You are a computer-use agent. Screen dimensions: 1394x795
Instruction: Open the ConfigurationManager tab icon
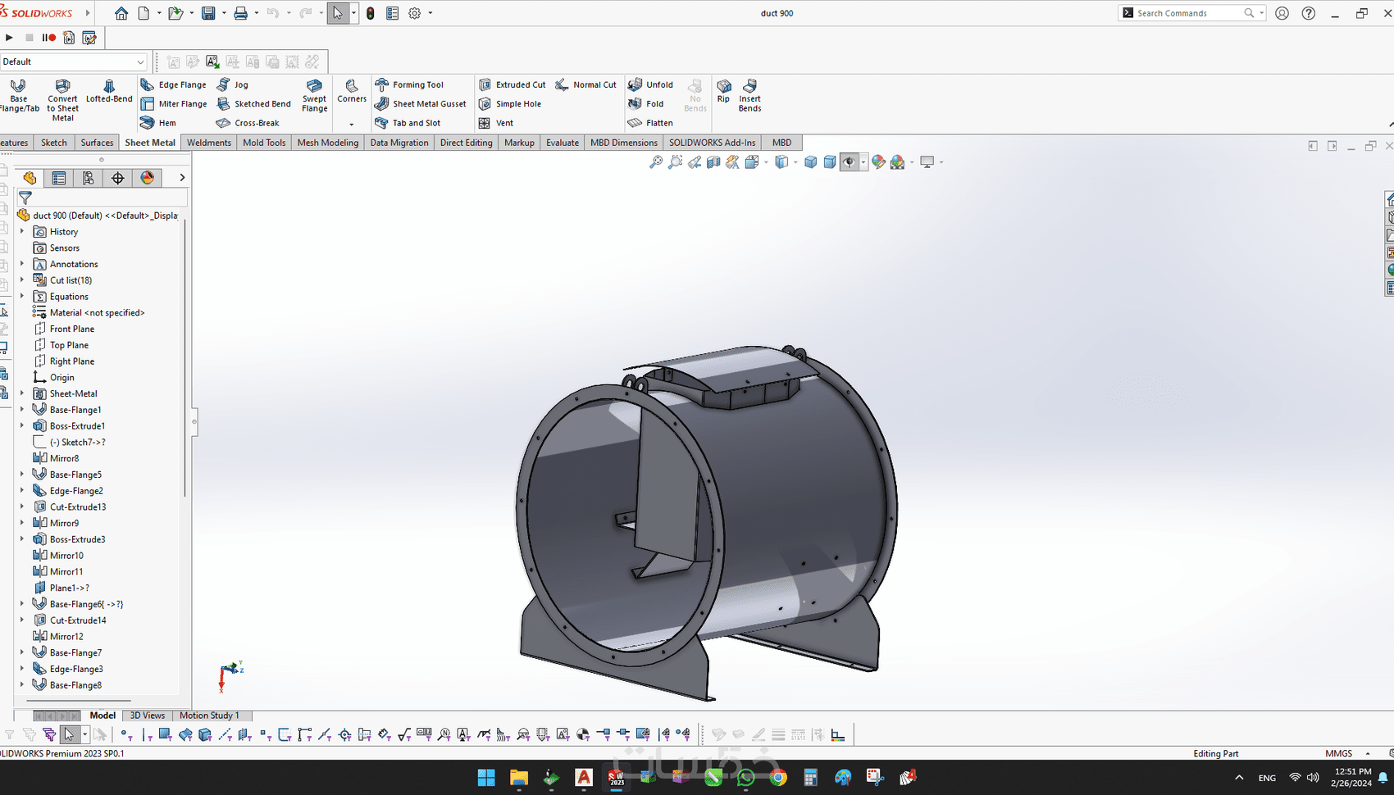(x=89, y=178)
